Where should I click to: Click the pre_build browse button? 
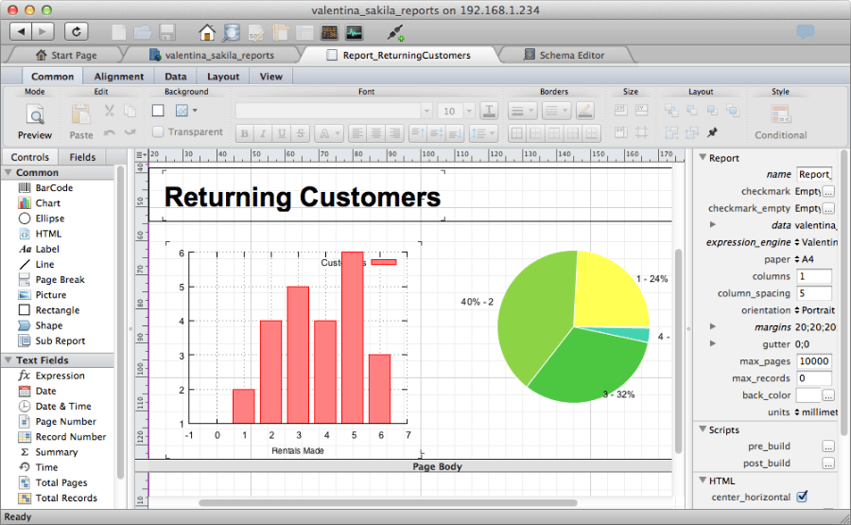tap(828, 446)
